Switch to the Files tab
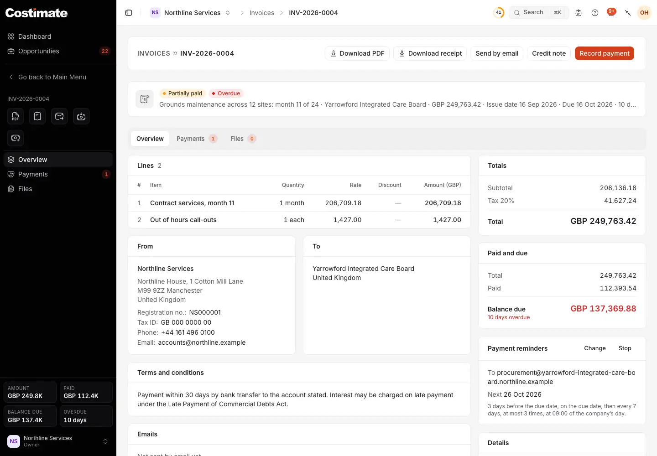Image resolution: width=657 pixels, height=456 pixels. 243,139
